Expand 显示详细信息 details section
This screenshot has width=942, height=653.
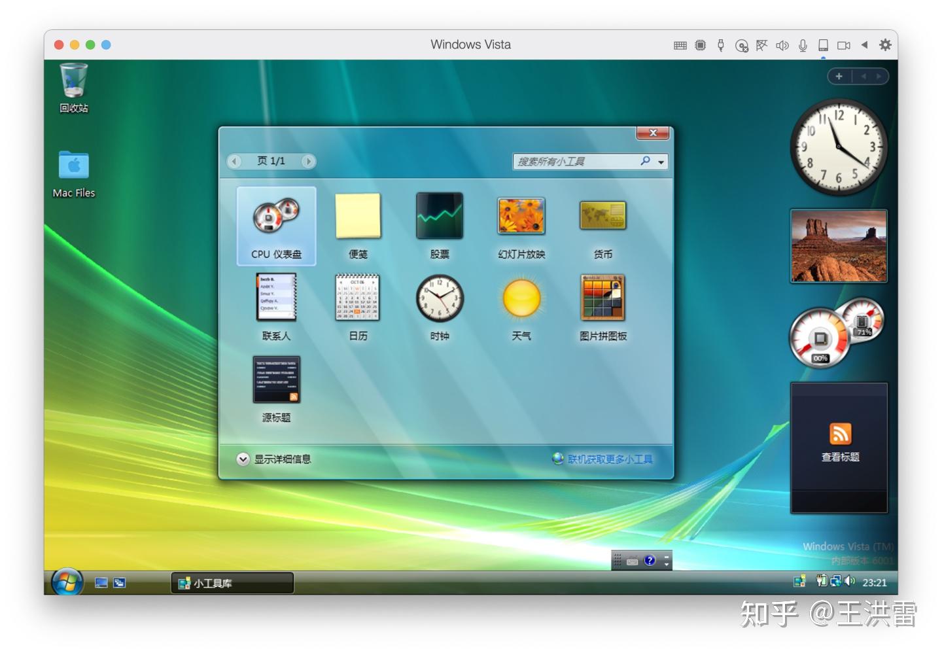pyautogui.click(x=273, y=459)
